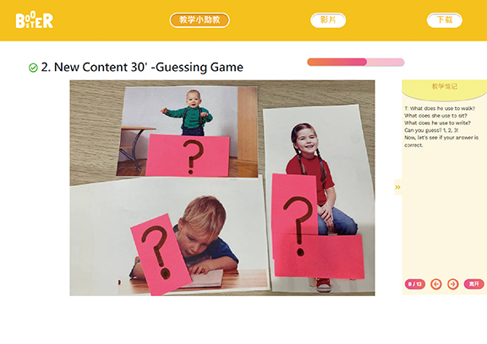Click the teaching notes text
487x344 pixels.
pos(441,127)
